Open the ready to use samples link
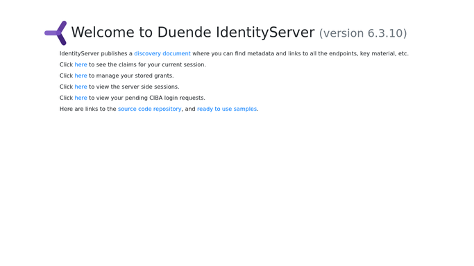Image resolution: width=474 pixels, height=266 pixels. (x=227, y=109)
